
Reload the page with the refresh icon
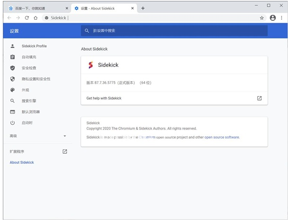27,18
